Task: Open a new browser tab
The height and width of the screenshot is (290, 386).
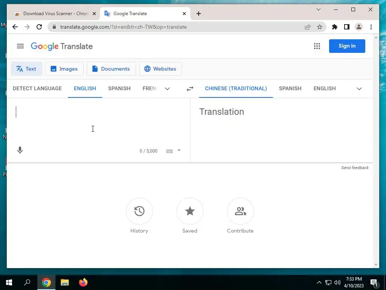Action: coord(199,14)
